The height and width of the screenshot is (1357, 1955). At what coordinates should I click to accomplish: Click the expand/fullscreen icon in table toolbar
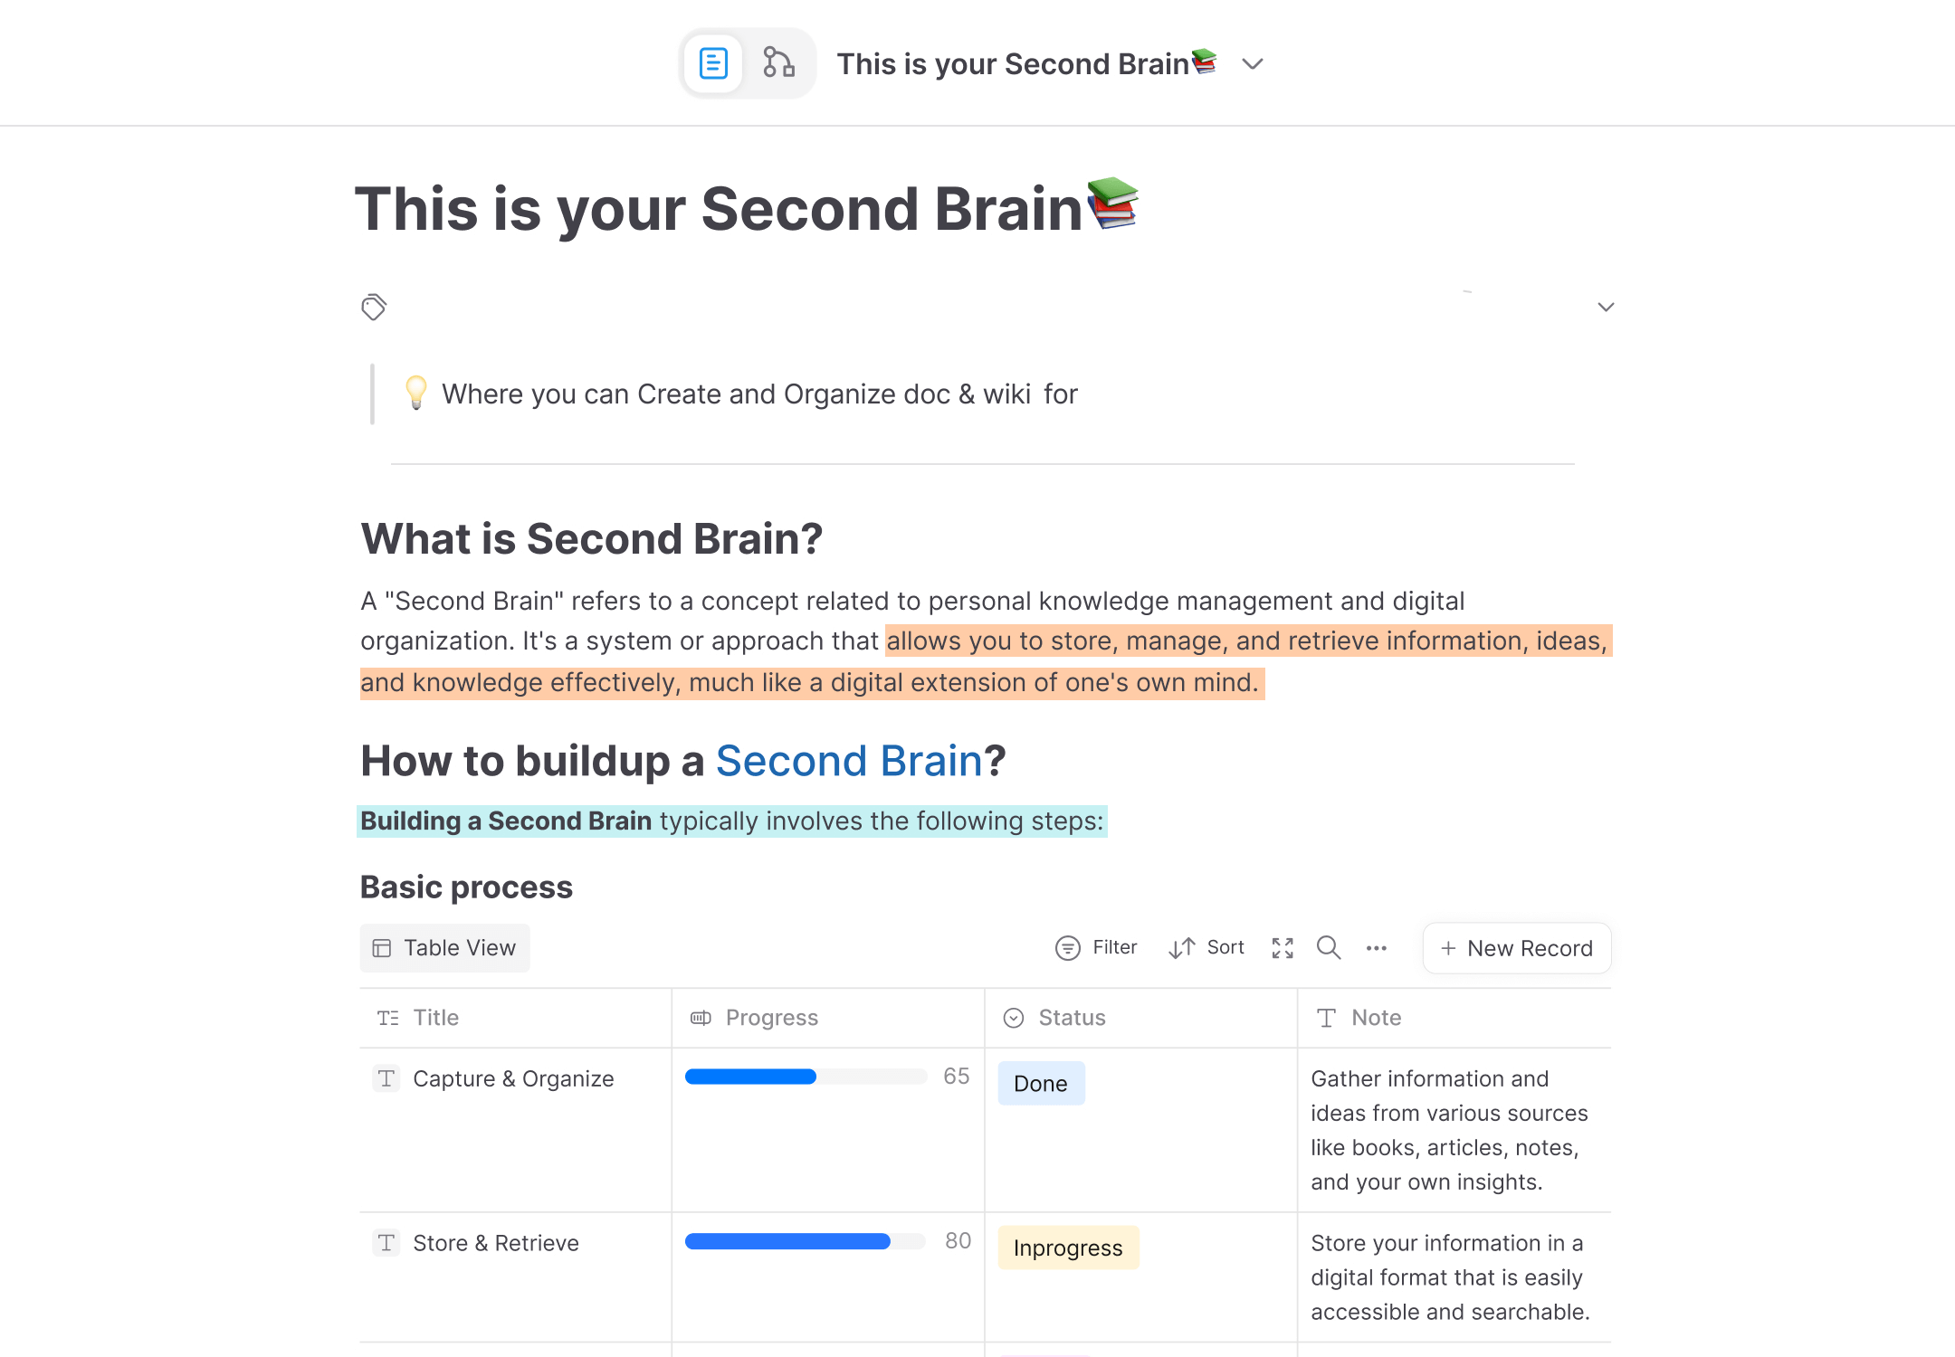1282,947
